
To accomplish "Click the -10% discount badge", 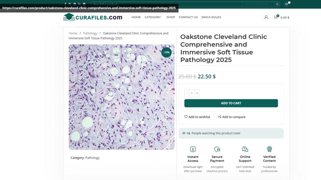I will (x=166, y=52).
